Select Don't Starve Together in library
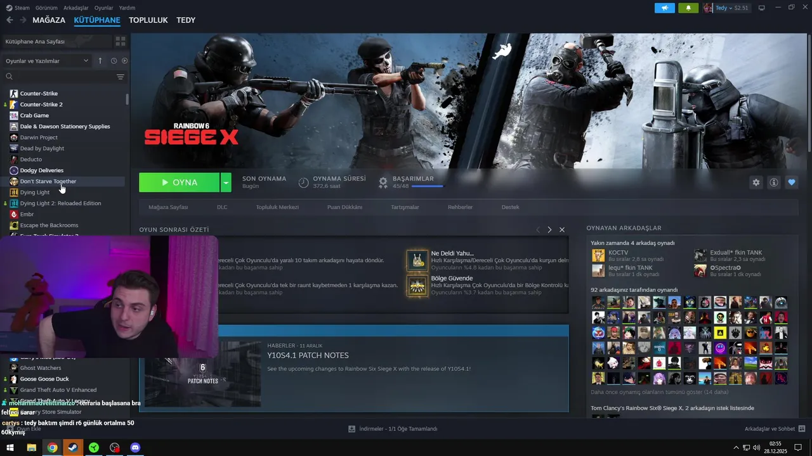The height and width of the screenshot is (456, 812). click(x=63, y=181)
